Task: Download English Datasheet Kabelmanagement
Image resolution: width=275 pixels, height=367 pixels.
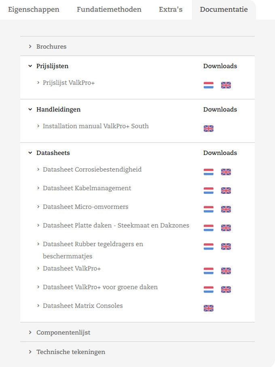Action: (226, 191)
